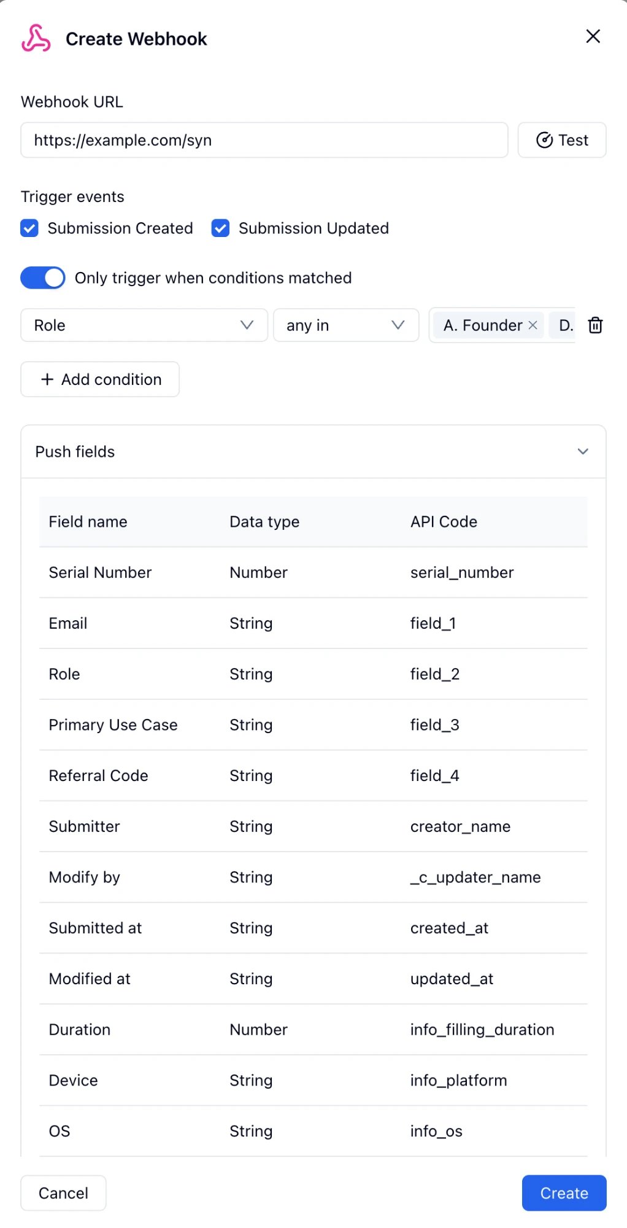
Task: Close the Create Webhook dialog
Action: [x=593, y=36]
